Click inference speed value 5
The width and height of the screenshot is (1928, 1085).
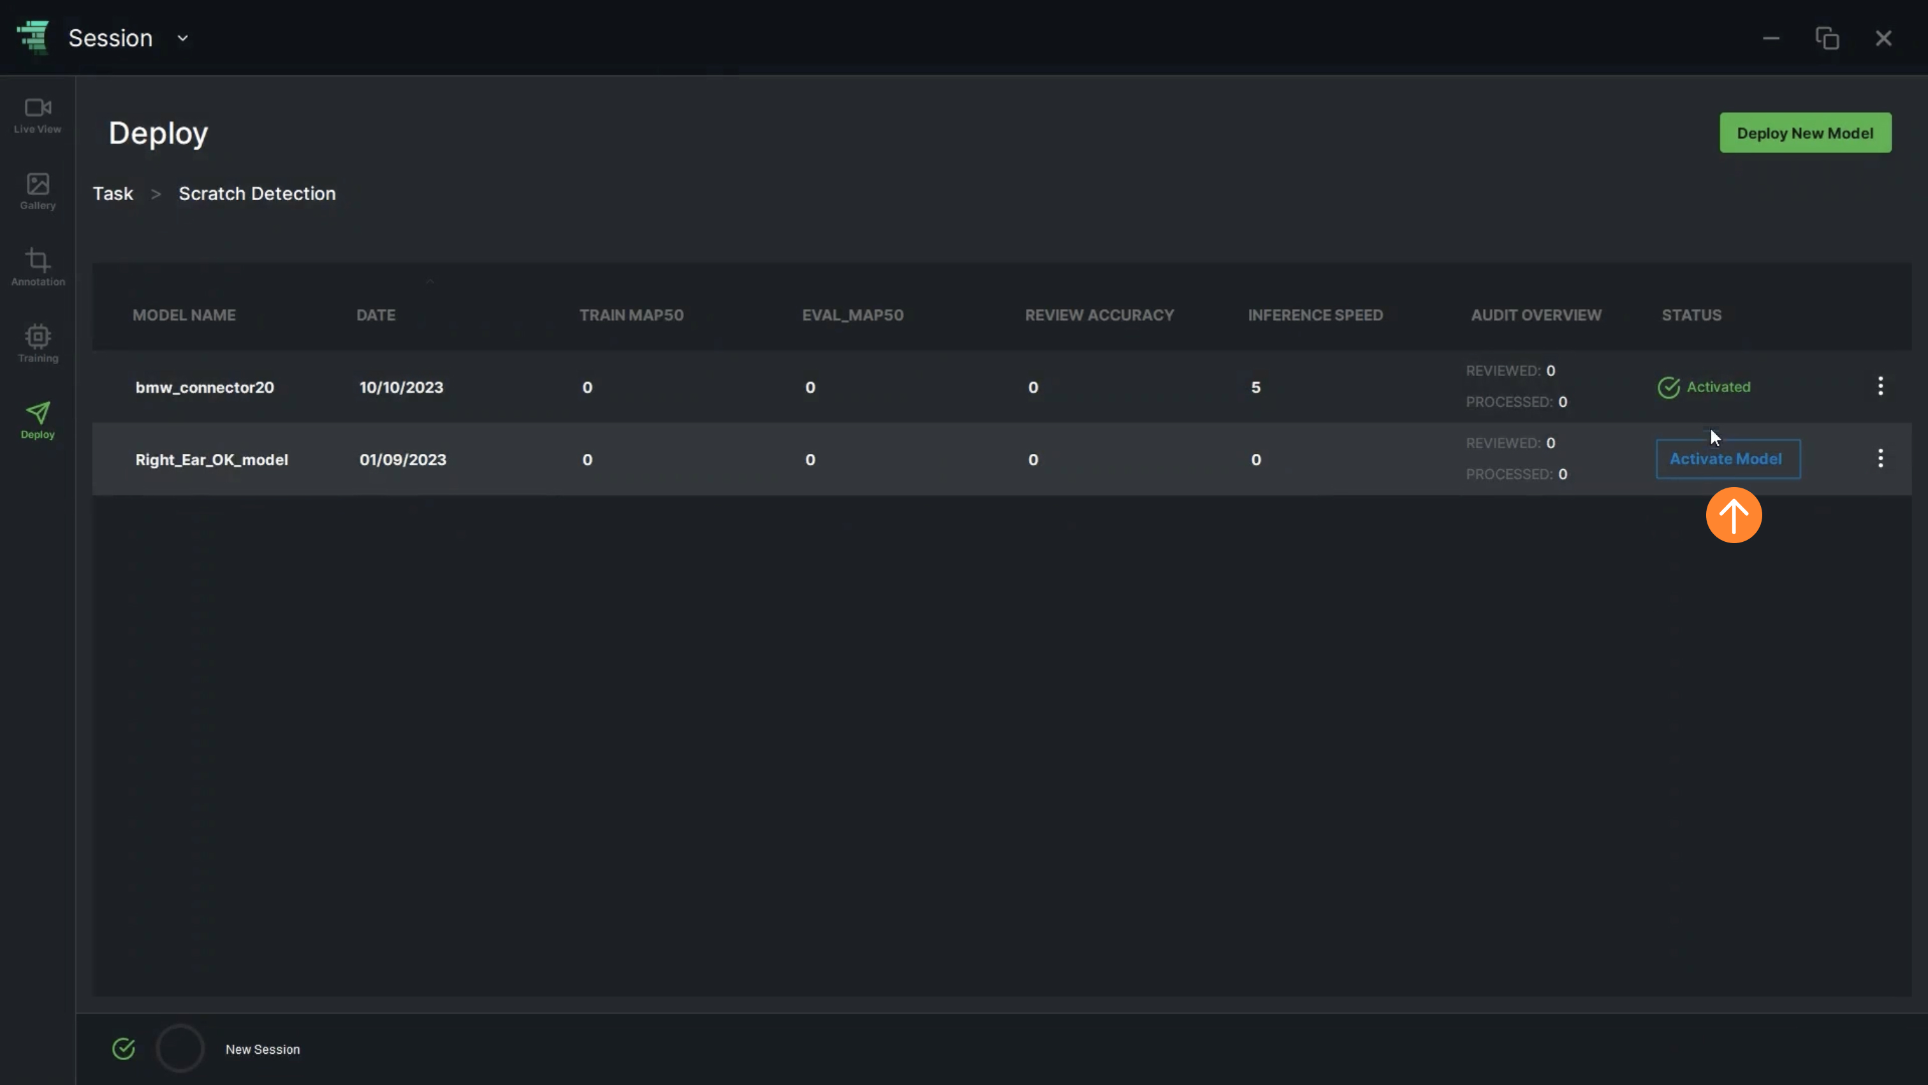1256,388
